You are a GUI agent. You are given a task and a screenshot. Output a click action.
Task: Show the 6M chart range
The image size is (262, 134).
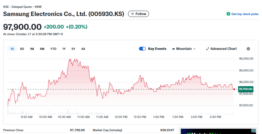tap(42, 49)
